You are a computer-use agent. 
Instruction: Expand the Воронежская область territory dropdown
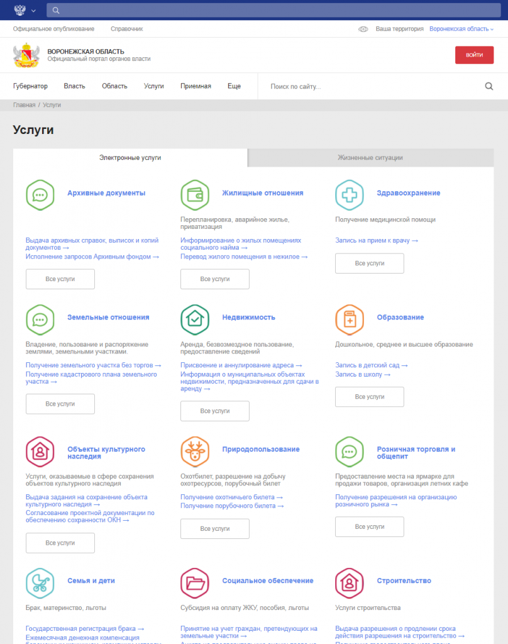[x=461, y=29]
